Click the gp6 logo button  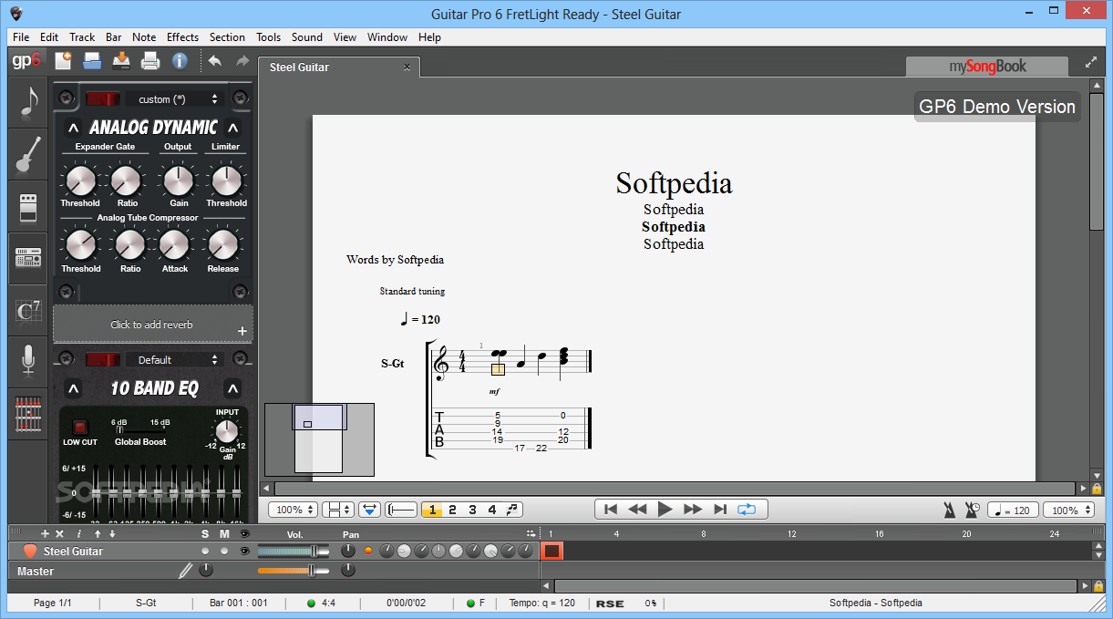click(x=26, y=61)
